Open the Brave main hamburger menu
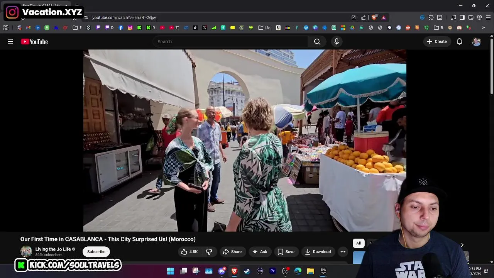This screenshot has width=494, height=278. [488, 17]
